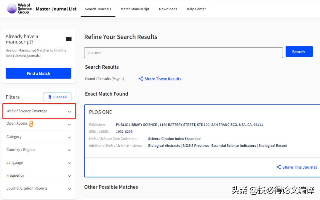Expand the Open Access filter
320x200 pixels.
[39, 124]
